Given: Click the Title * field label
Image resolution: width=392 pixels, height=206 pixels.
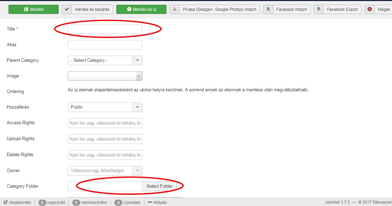Looking at the screenshot, I should (12, 29).
